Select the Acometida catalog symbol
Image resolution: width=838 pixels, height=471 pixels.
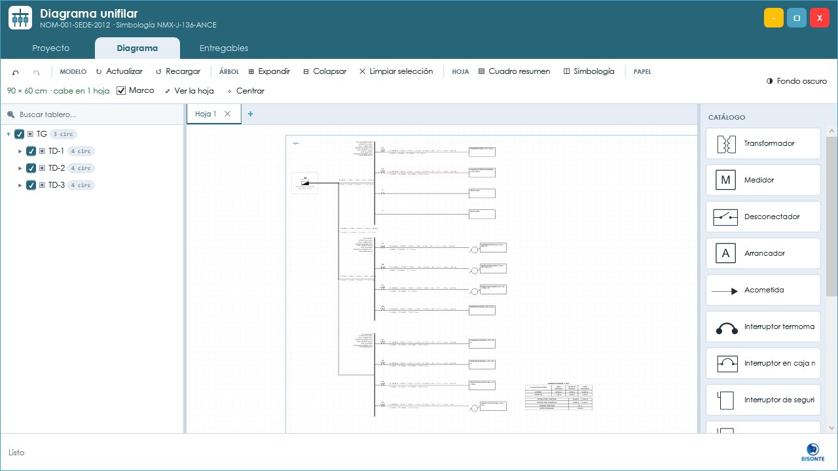(763, 290)
